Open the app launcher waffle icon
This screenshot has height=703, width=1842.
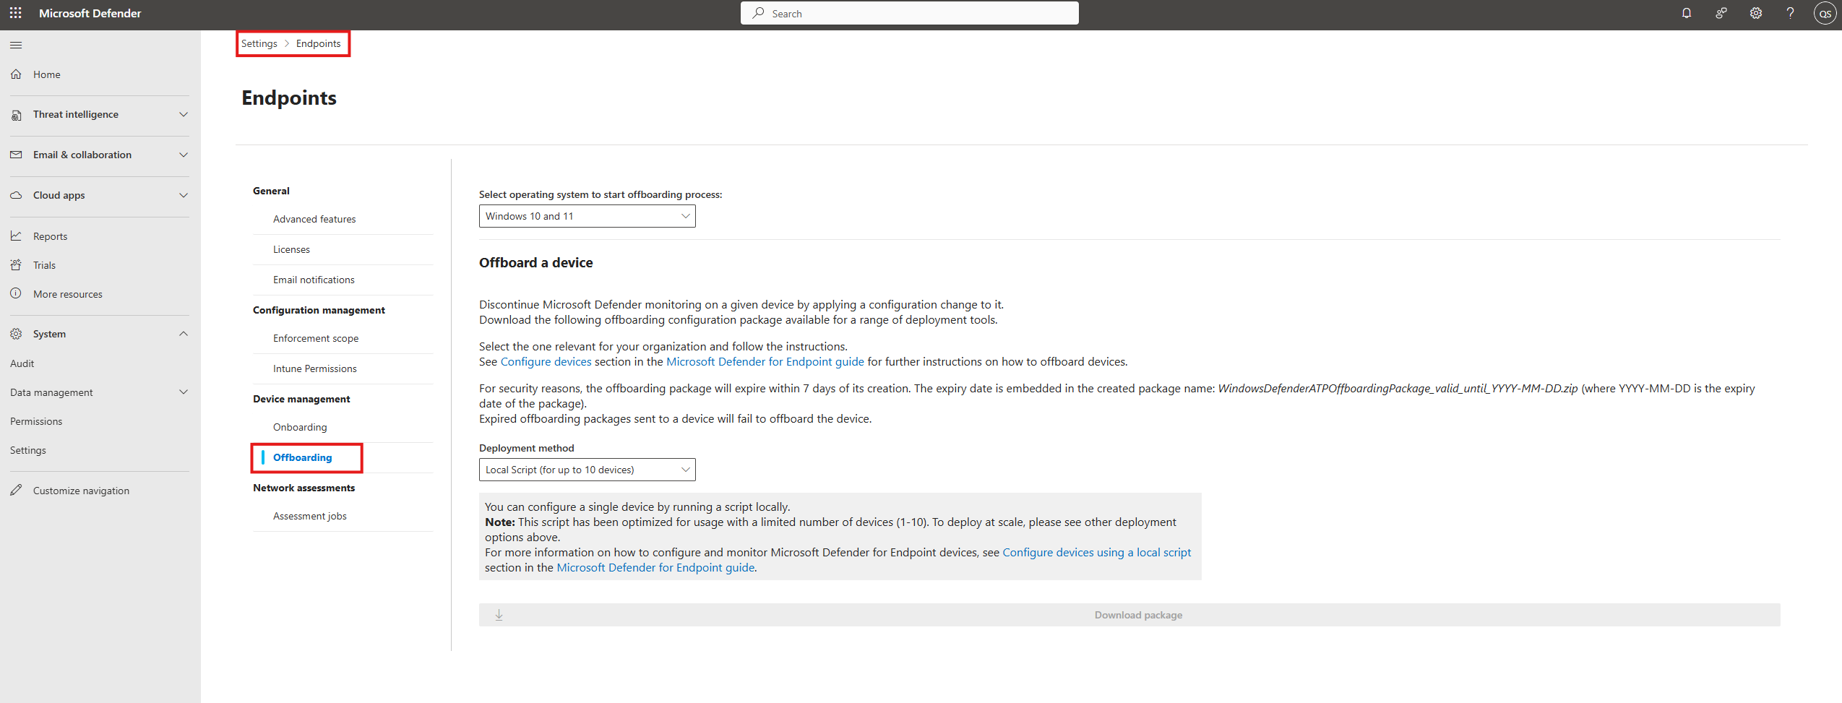(x=16, y=13)
